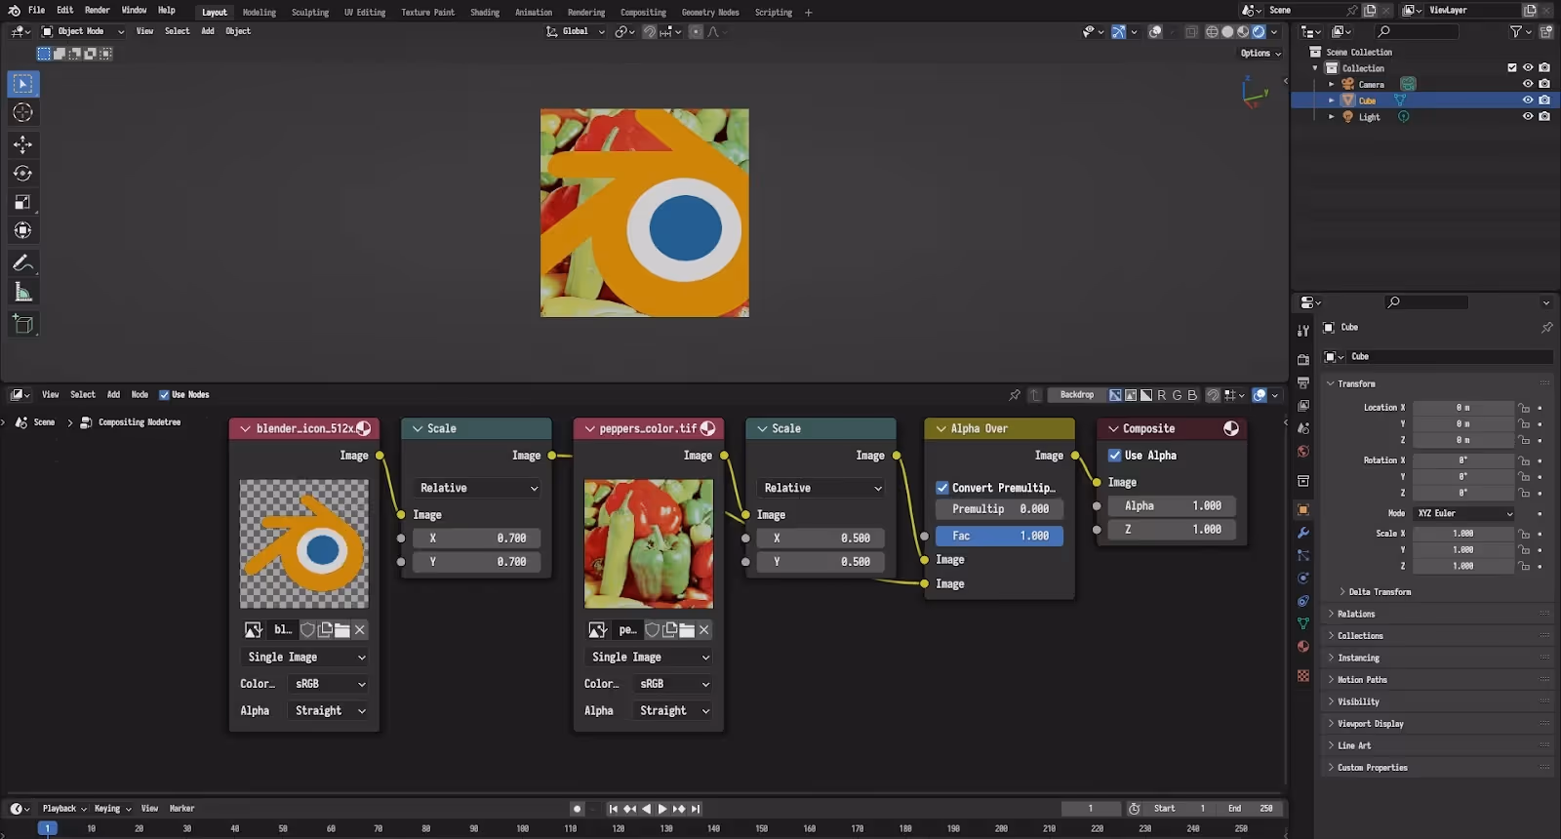The height and width of the screenshot is (839, 1561).
Task: Expand the Delta Transform panel
Action: pos(1380,592)
